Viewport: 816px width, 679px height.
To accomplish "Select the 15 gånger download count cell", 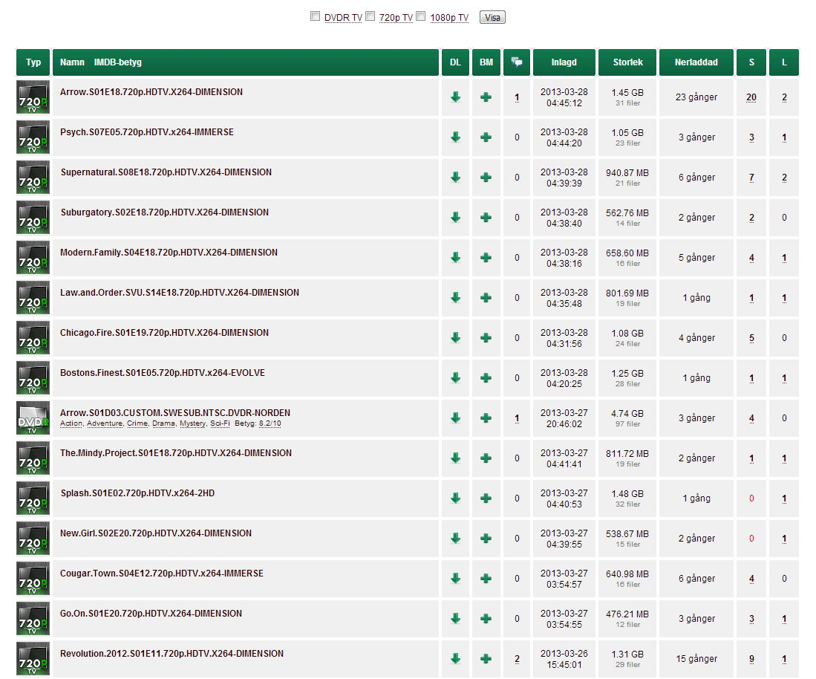I will coord(696,659).
